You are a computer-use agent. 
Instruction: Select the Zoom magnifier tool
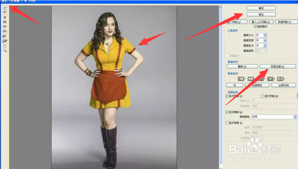pyautogui.click(x=5, y=51)
